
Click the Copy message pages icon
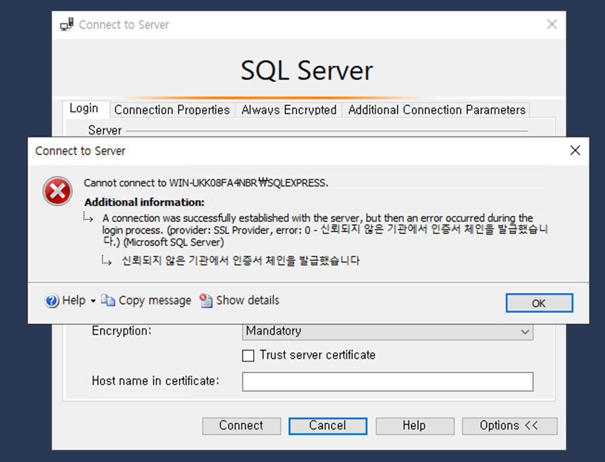coord(108,300)
